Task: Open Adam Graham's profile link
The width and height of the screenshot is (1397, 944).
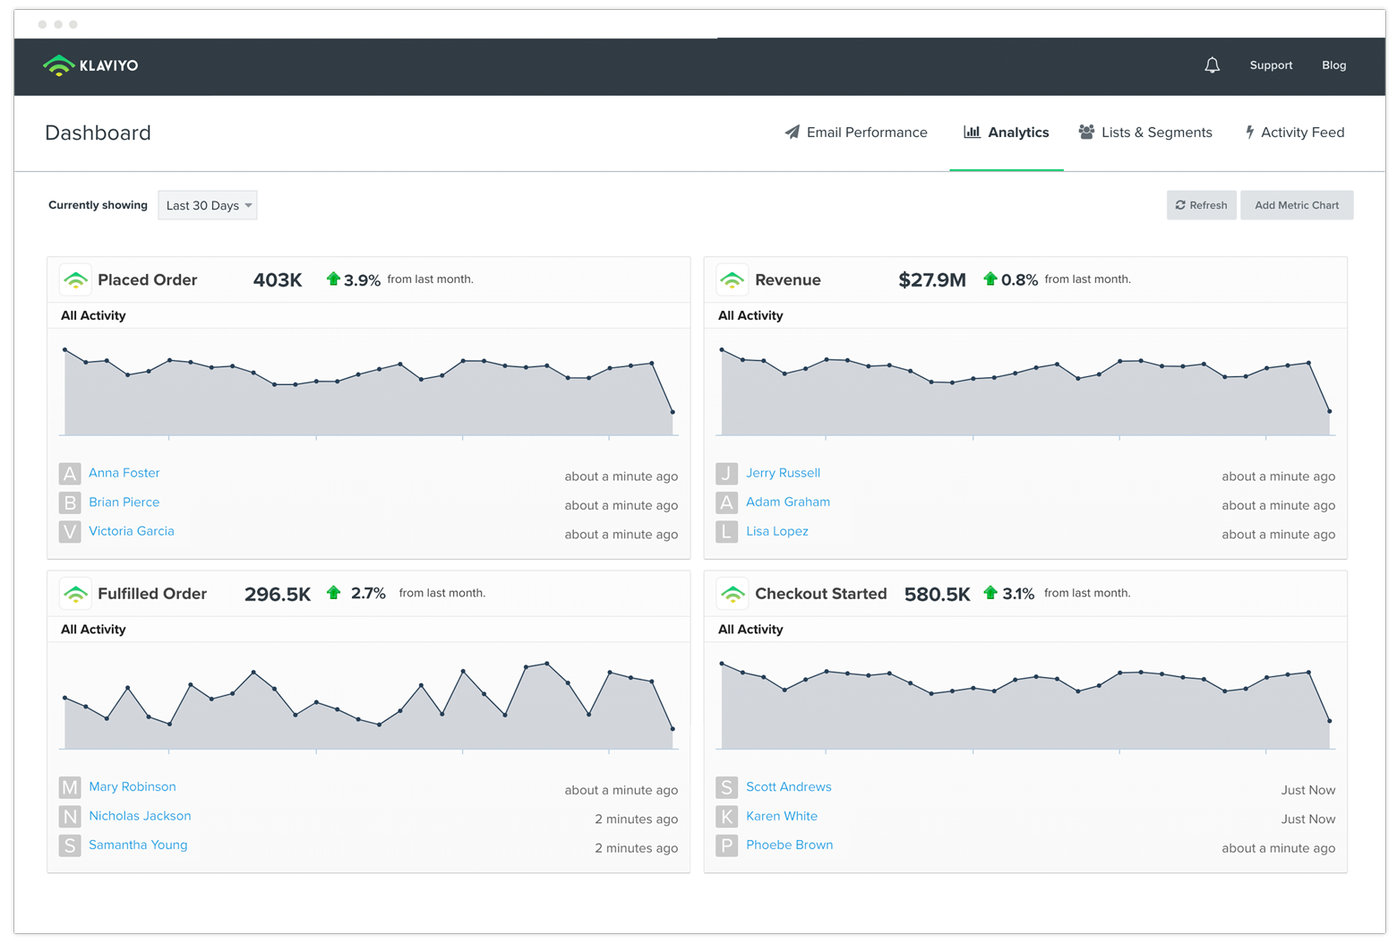Action: tap(788, 502)
